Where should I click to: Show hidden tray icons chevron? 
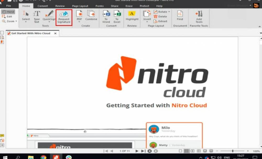[201, 157]
